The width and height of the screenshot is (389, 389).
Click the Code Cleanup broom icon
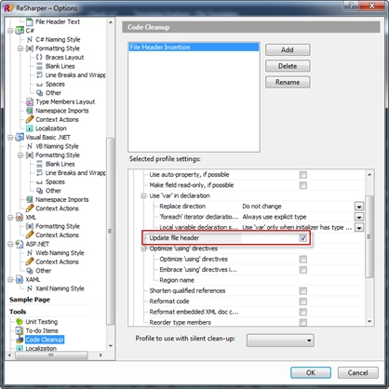[x=20, y=340]
